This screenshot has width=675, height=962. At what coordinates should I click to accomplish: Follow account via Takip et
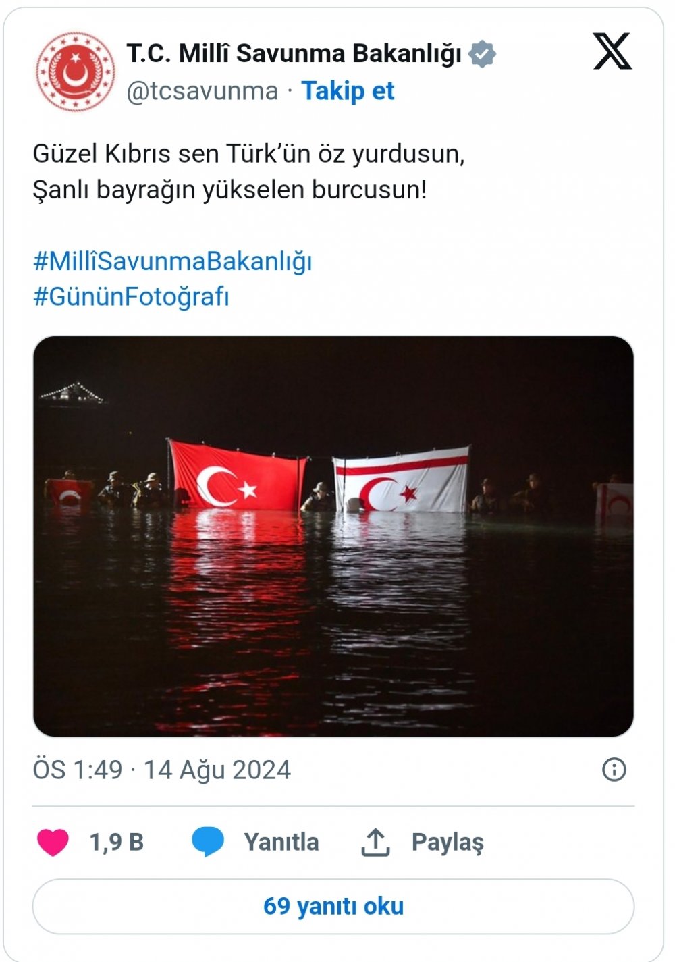point(348,91)
